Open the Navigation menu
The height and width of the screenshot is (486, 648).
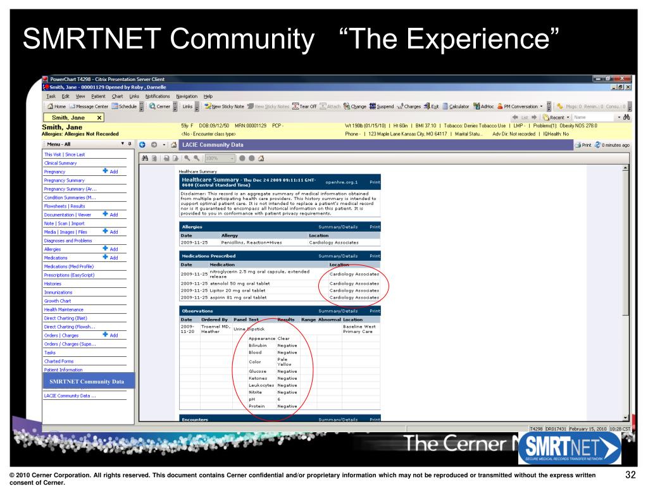(187, 96)
